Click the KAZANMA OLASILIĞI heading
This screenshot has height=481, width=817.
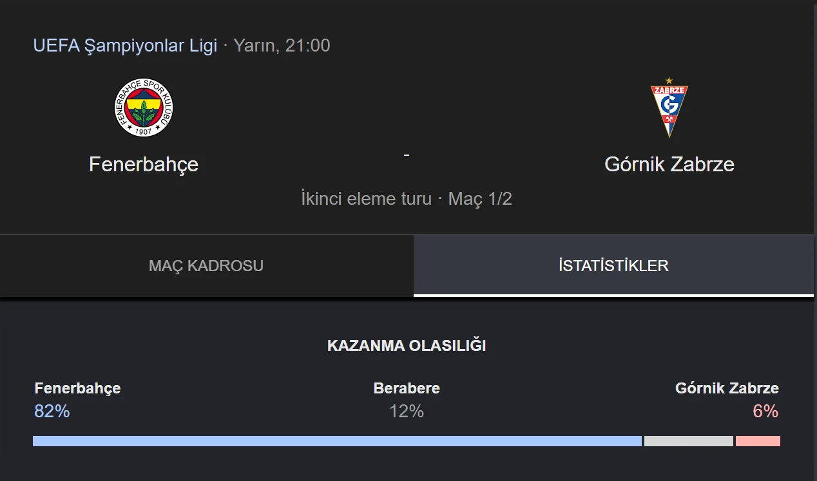click(x=407, y=346)
